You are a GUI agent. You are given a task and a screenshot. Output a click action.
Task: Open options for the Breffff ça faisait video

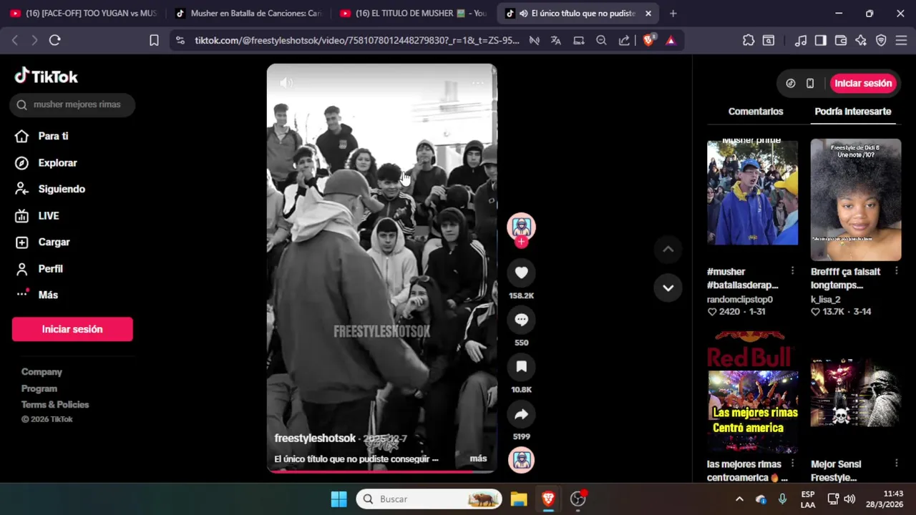tap(897, 271)
